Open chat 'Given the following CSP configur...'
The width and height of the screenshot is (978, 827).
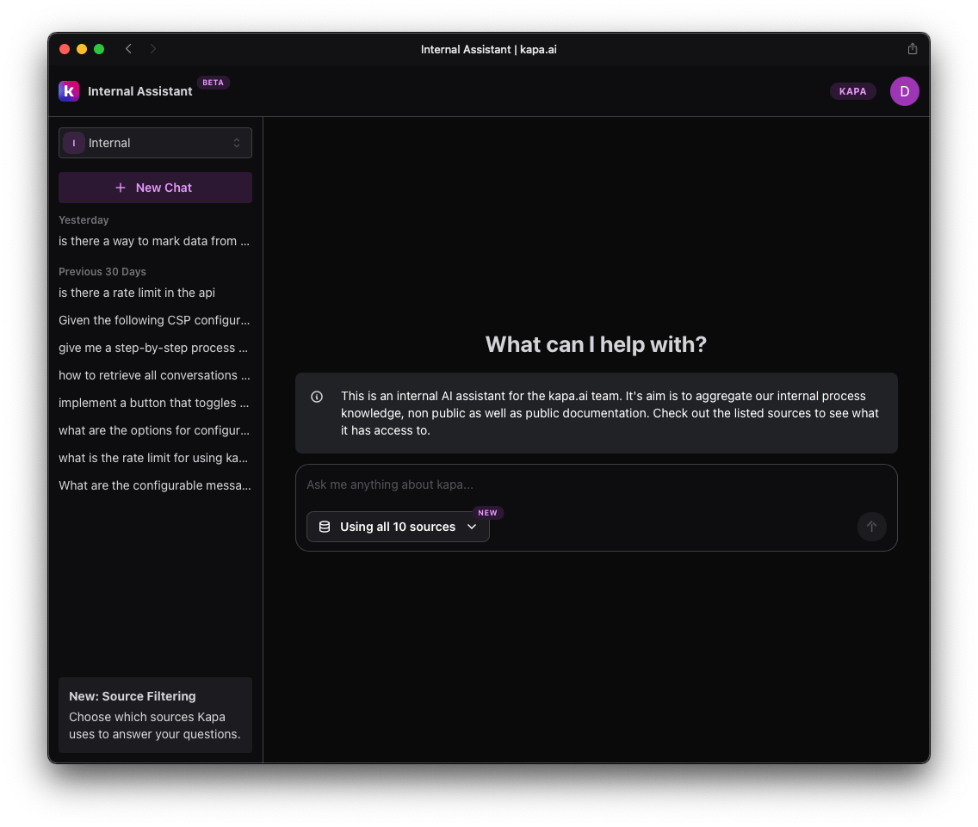click(154, 320)
